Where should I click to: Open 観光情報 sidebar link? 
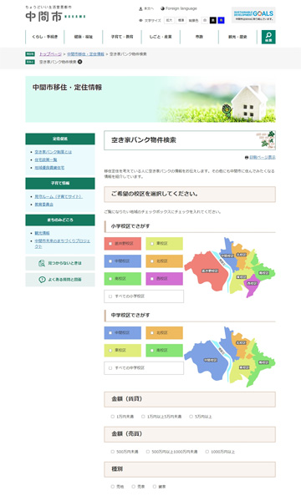pyautogui.click(x=42, y=233)
